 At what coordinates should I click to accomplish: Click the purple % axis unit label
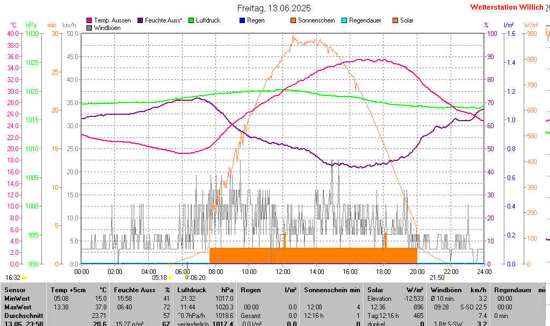tap(486, 25)
